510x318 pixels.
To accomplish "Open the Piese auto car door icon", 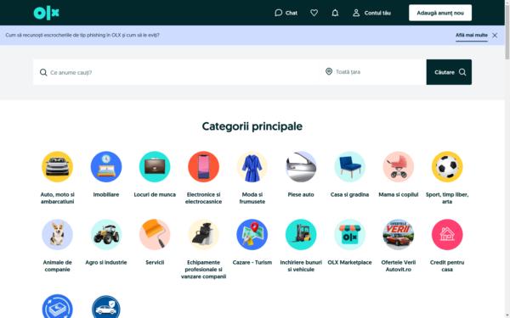I will [301, 167].
